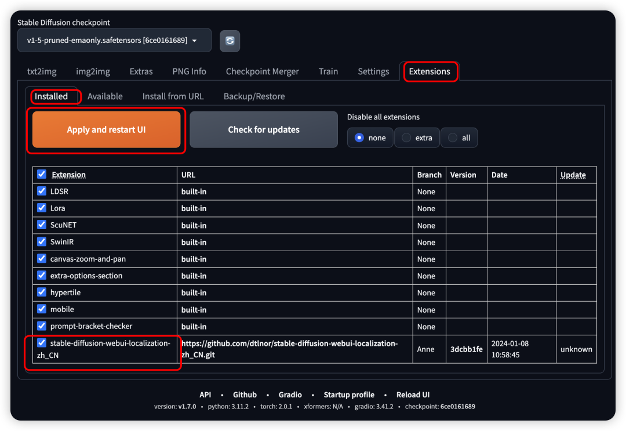The width and height of the screenshot is (626, 431).
Task: Uncheck the LDSR extension
Action: (42, 191)
